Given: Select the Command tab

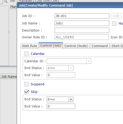Looking at the screenshot, I should coord(100,46).
